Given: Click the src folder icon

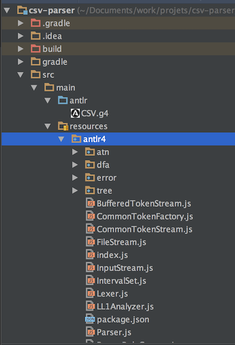Looking at the screenshot, I should pos(36,75).
